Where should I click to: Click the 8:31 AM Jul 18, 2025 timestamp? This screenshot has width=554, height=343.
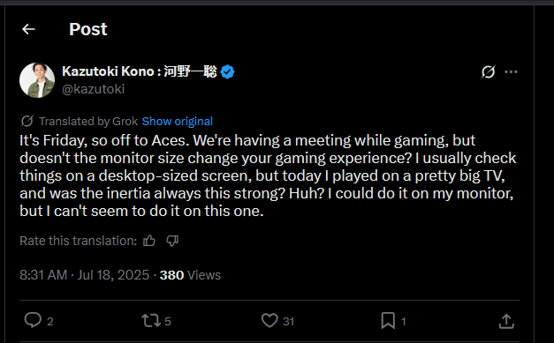point(85,275)
